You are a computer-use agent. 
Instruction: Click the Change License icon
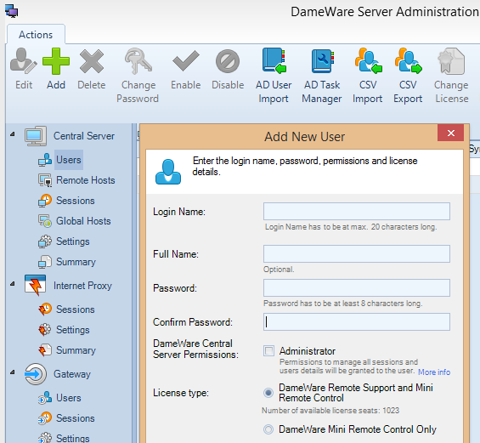click(x=451, y=61)
